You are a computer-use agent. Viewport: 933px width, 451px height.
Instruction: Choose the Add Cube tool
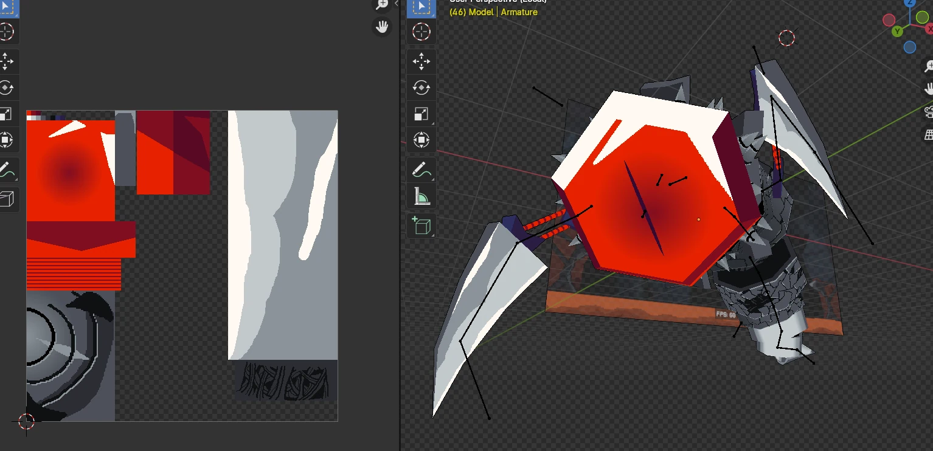(421, 225)
